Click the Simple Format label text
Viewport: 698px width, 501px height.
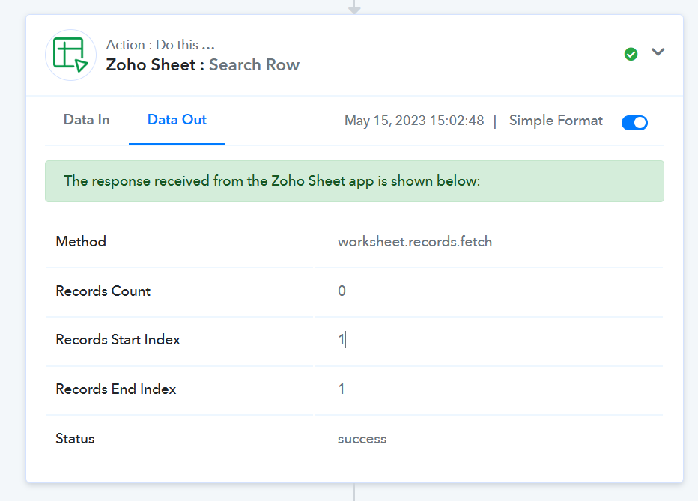[x=556, y=121]
